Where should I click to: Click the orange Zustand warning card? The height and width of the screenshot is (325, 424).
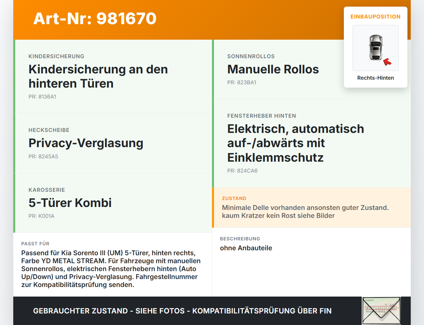pos(311,208)
